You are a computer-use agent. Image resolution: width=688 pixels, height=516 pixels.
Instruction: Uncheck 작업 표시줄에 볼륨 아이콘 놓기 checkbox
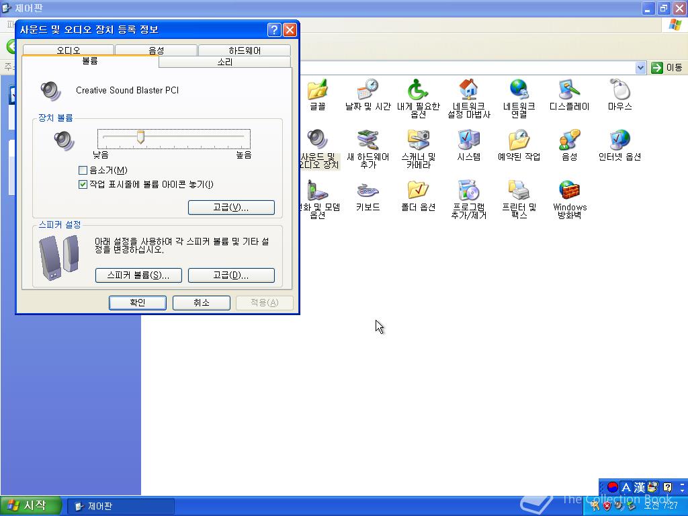point(83,184)
